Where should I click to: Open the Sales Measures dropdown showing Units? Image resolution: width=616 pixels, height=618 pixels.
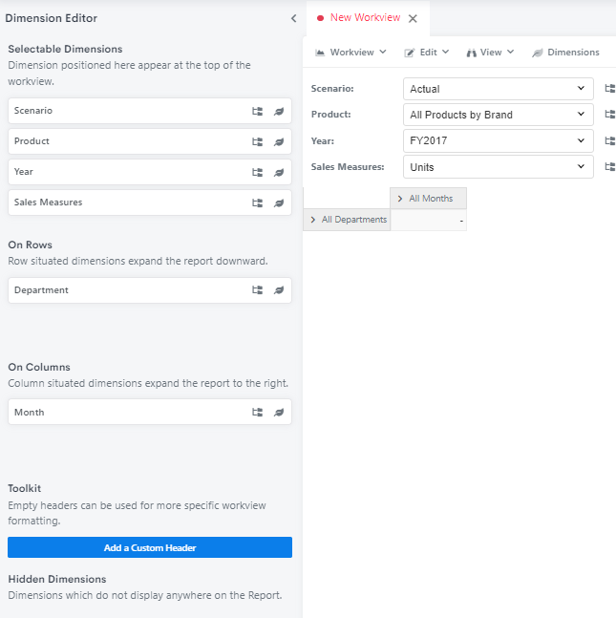pyautogui.click(x=498, y=167)
